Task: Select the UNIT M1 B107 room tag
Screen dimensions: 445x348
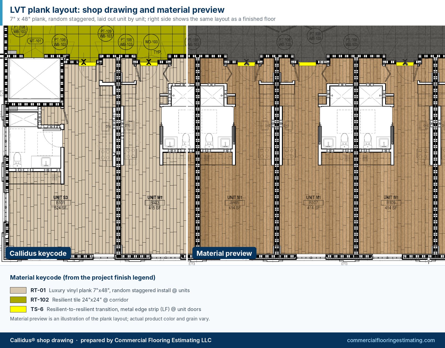Action: [313, 203]
